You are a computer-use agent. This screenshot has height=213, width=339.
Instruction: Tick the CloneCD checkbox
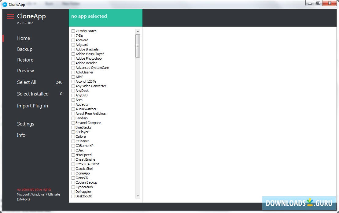[x=73, y=178]
